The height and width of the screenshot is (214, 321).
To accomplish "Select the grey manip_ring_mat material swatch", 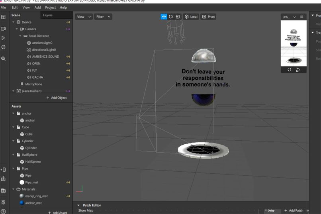I will pyautogui.click(x=22, y=196).
